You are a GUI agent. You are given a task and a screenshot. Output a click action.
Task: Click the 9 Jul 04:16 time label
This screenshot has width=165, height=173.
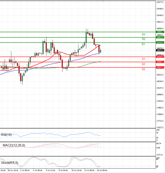coord(63,170)
